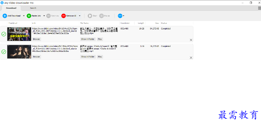Click the Pause icon in toolbar
The image size is (261, 126).
pyautogui.click(x=101, y=16)
